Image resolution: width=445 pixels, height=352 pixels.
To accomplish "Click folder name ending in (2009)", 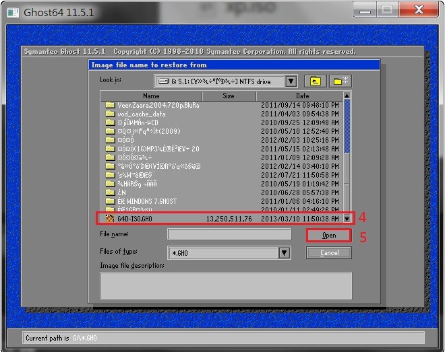I will tap(149, 131).
